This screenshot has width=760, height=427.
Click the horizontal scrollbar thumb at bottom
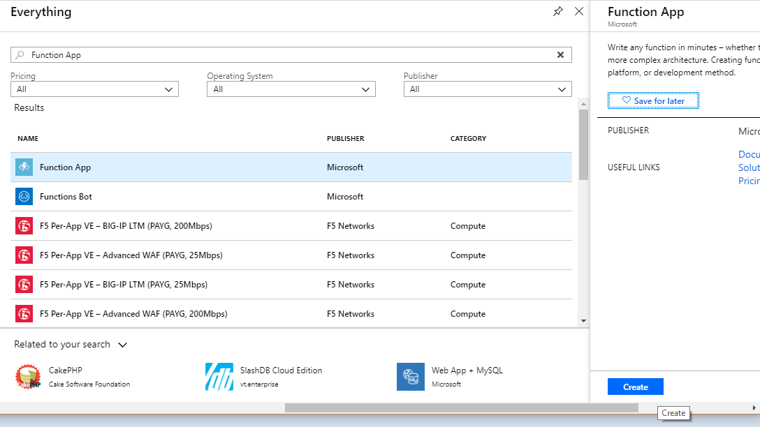tap(462, 408)
